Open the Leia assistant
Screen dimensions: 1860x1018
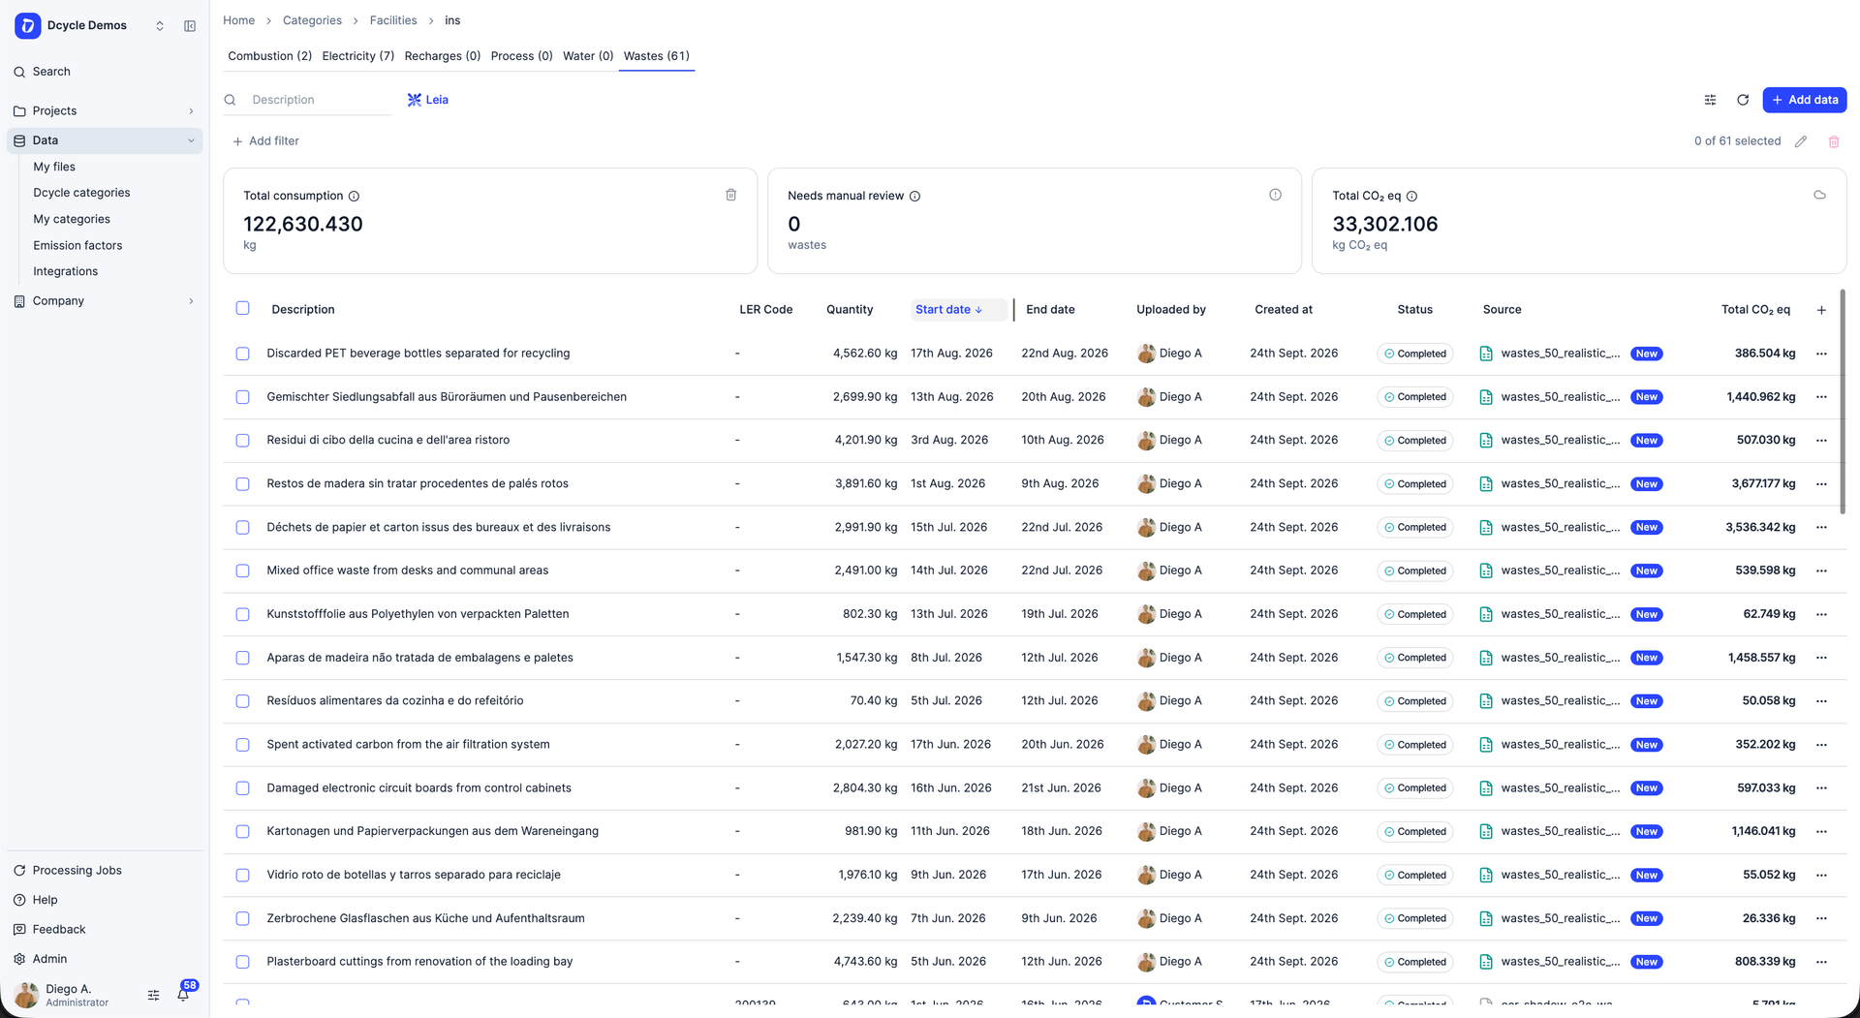pyautogui.click(x=427, y=100)
